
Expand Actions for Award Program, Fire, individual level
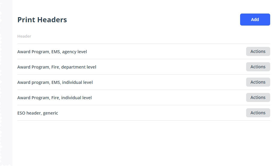tap(258, 97)
